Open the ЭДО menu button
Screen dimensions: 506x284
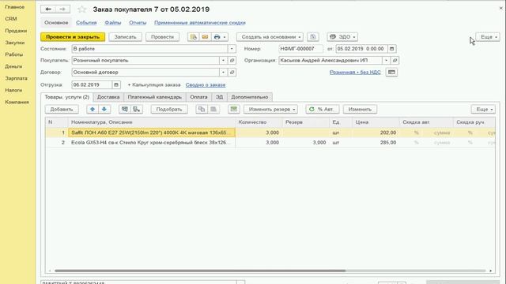(x=342, y=37)
